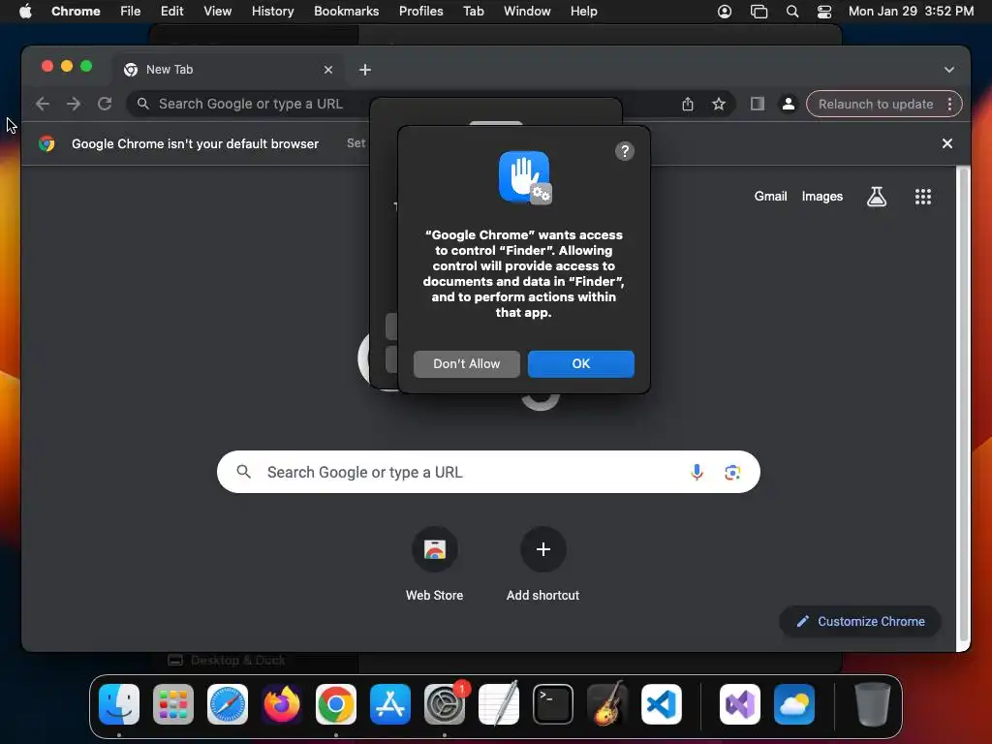Image resolution: width=992 pixels, height=744 pixels.
Task: Launch Safari from the Dock
Action: [228, 704]
